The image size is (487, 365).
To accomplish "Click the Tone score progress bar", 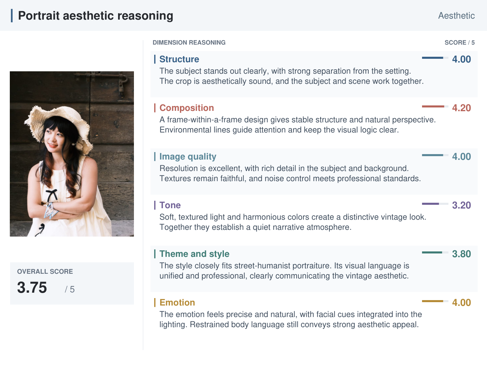I will [435, 204].
